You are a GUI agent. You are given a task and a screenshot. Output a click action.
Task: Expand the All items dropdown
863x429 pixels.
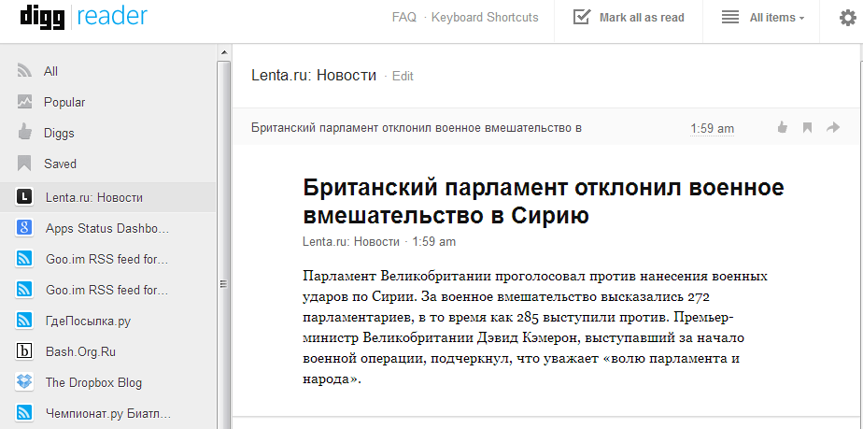(776, 18)
